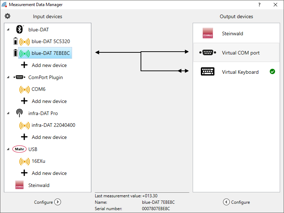This screenshot has height=213, width=284.
Task: Open help with the question mark
Action: (259, 5)
